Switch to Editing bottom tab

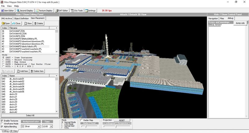click(5, 131)
